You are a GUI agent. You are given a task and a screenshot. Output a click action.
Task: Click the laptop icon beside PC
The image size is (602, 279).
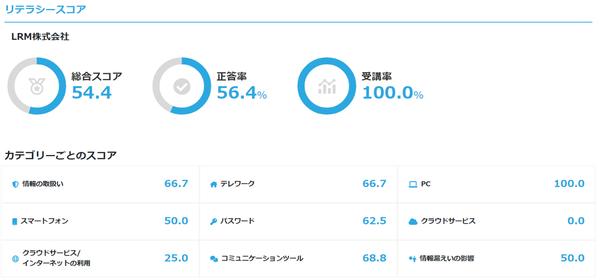tap(413, 184)
